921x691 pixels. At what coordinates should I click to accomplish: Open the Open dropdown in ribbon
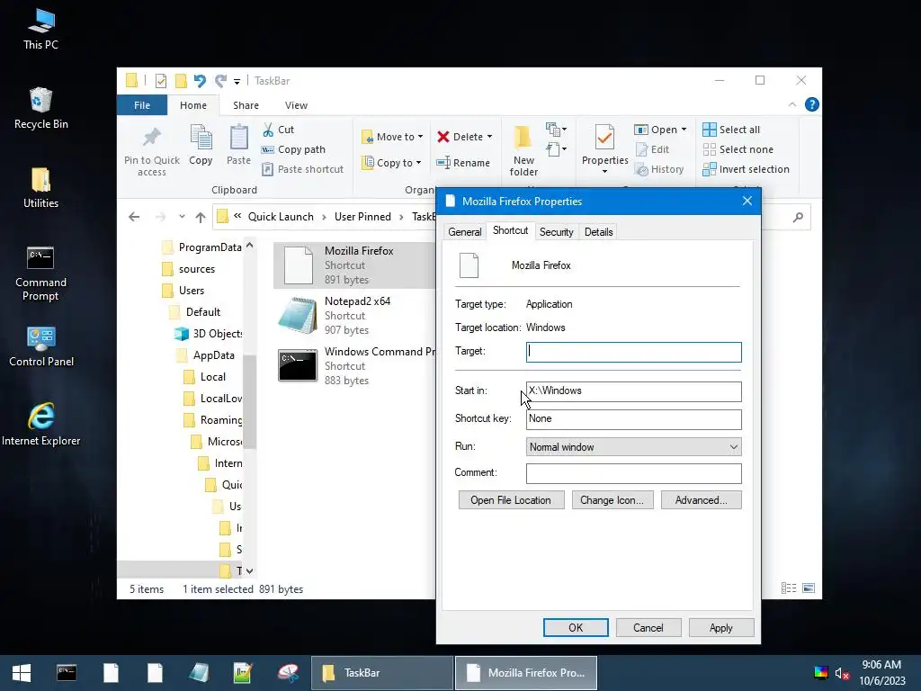coord(660,130)
